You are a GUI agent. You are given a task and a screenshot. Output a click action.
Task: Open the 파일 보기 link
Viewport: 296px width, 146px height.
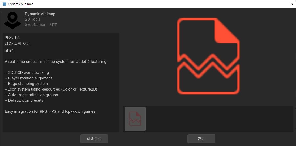click(22, 44)
